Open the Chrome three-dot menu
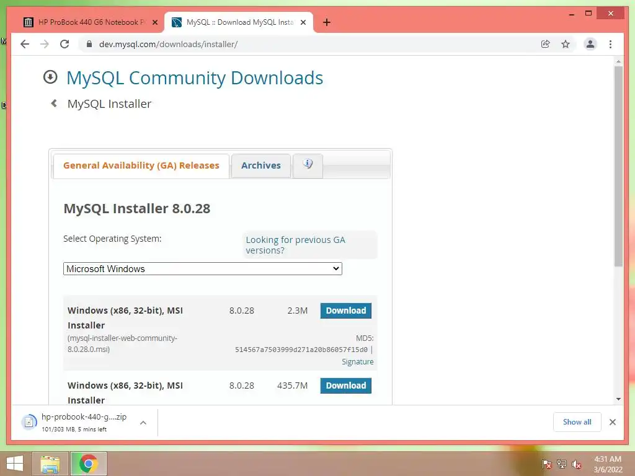Screen dimensions: 635x476 tap(610, 44)
